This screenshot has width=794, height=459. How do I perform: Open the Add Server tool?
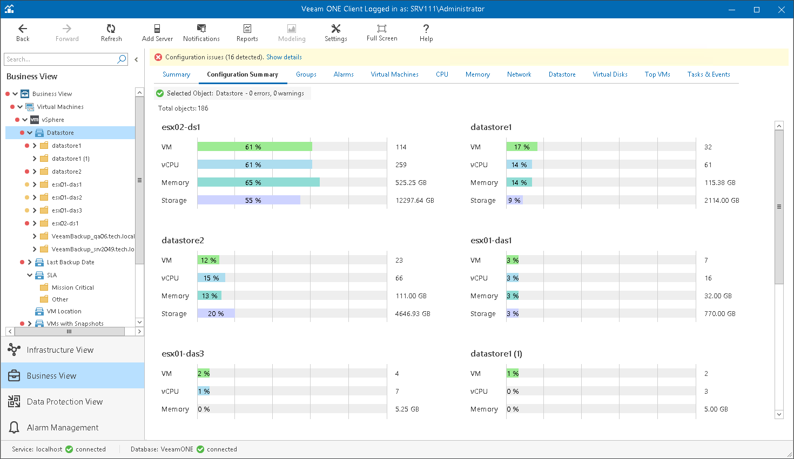click(157, 29)
